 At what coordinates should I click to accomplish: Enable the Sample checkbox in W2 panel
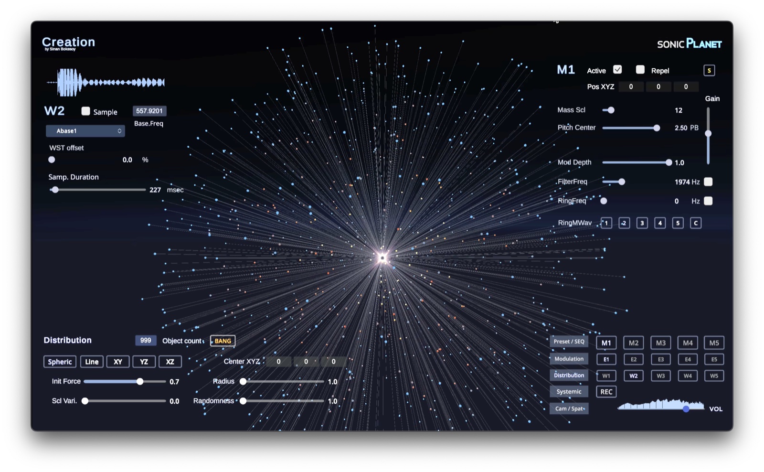coord(86,111)
